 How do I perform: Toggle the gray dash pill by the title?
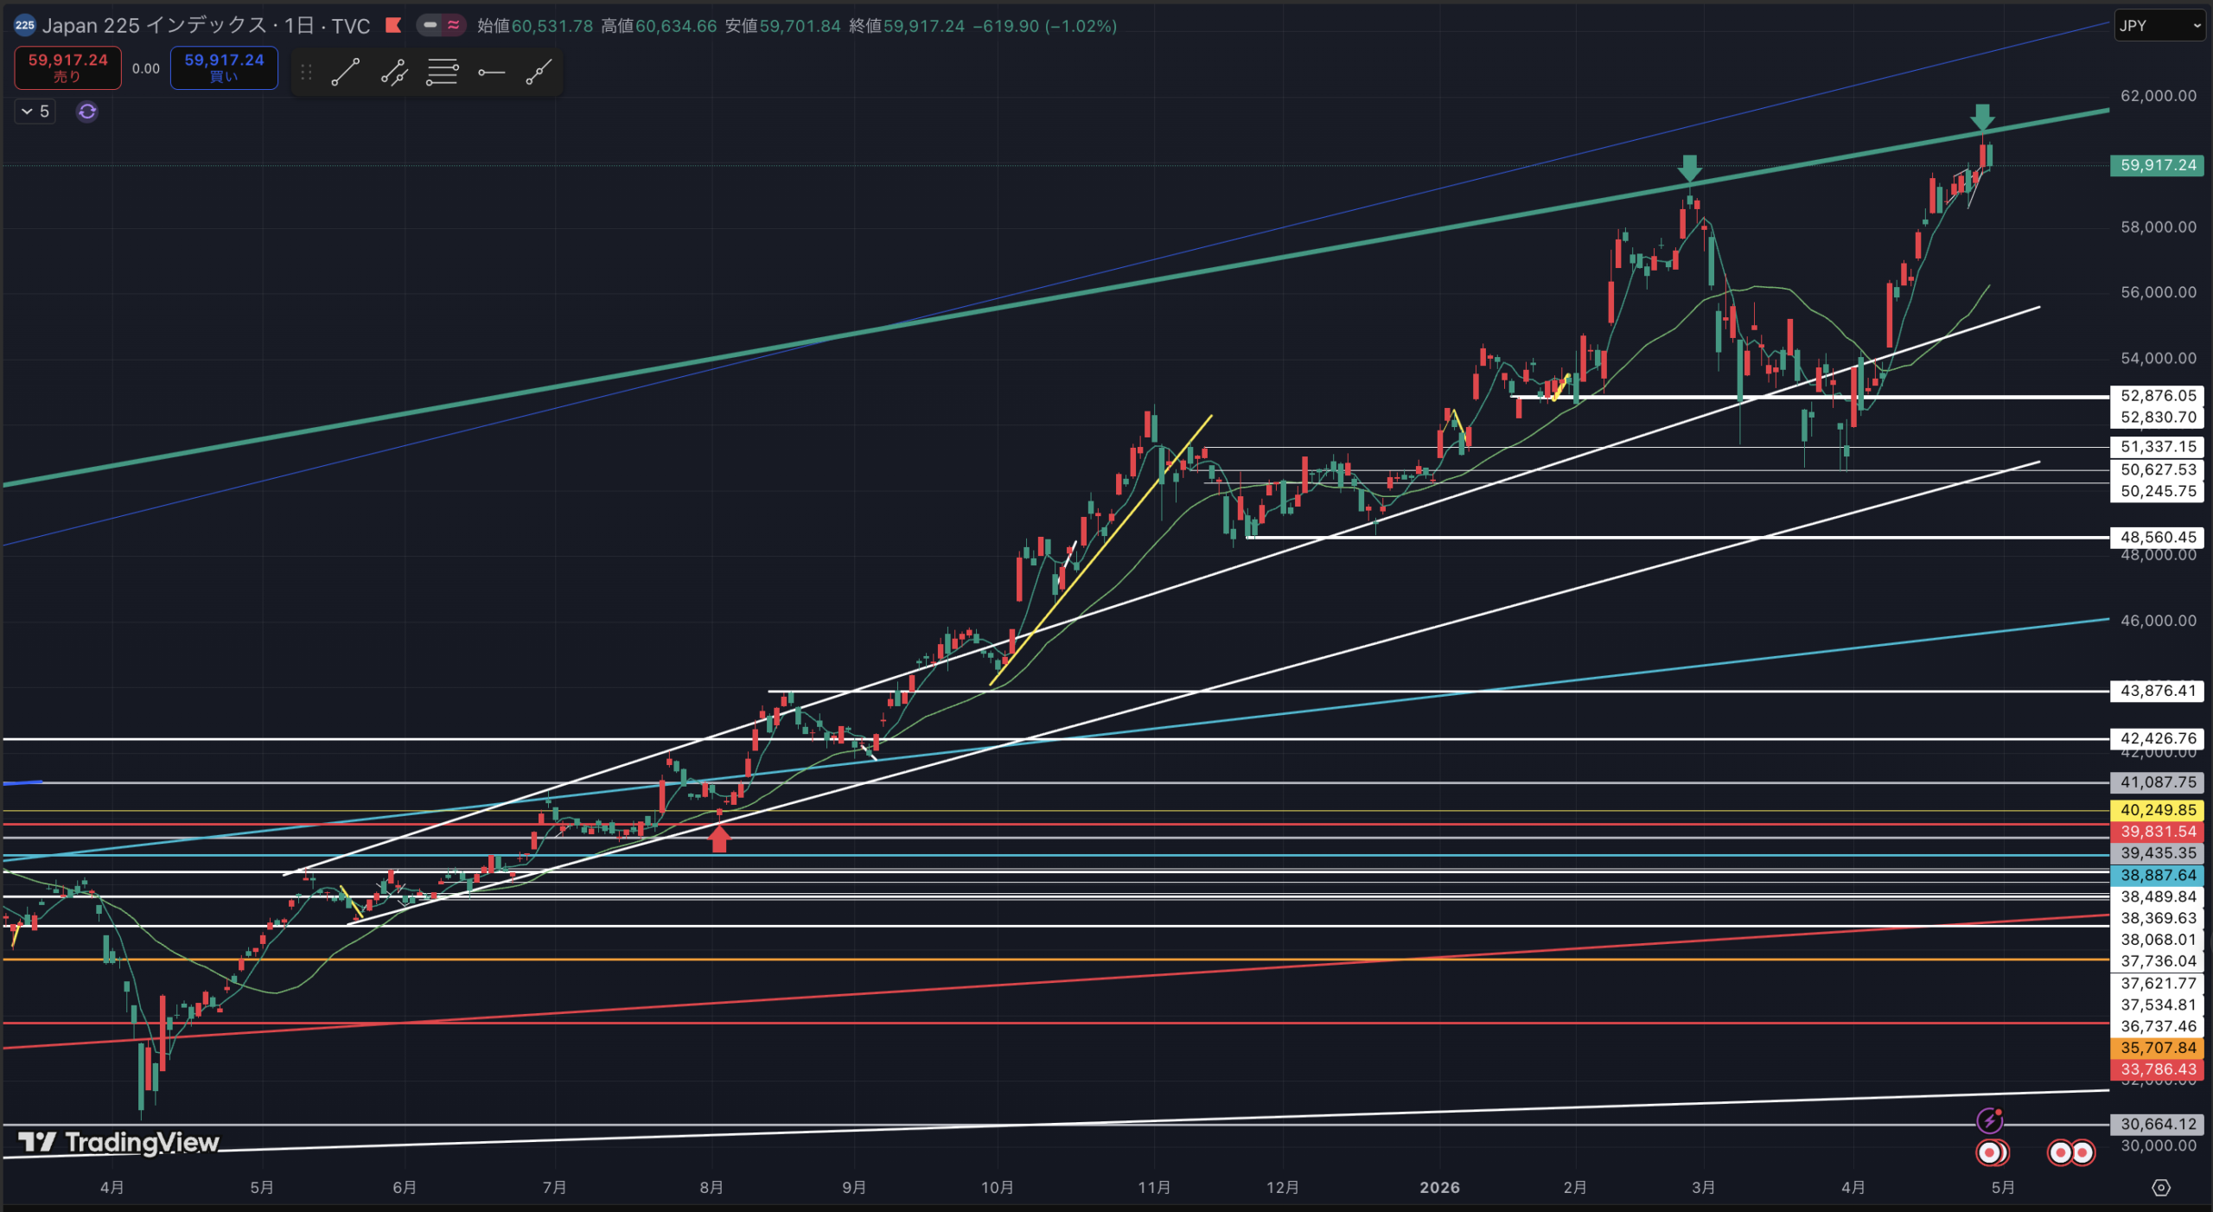430,25
